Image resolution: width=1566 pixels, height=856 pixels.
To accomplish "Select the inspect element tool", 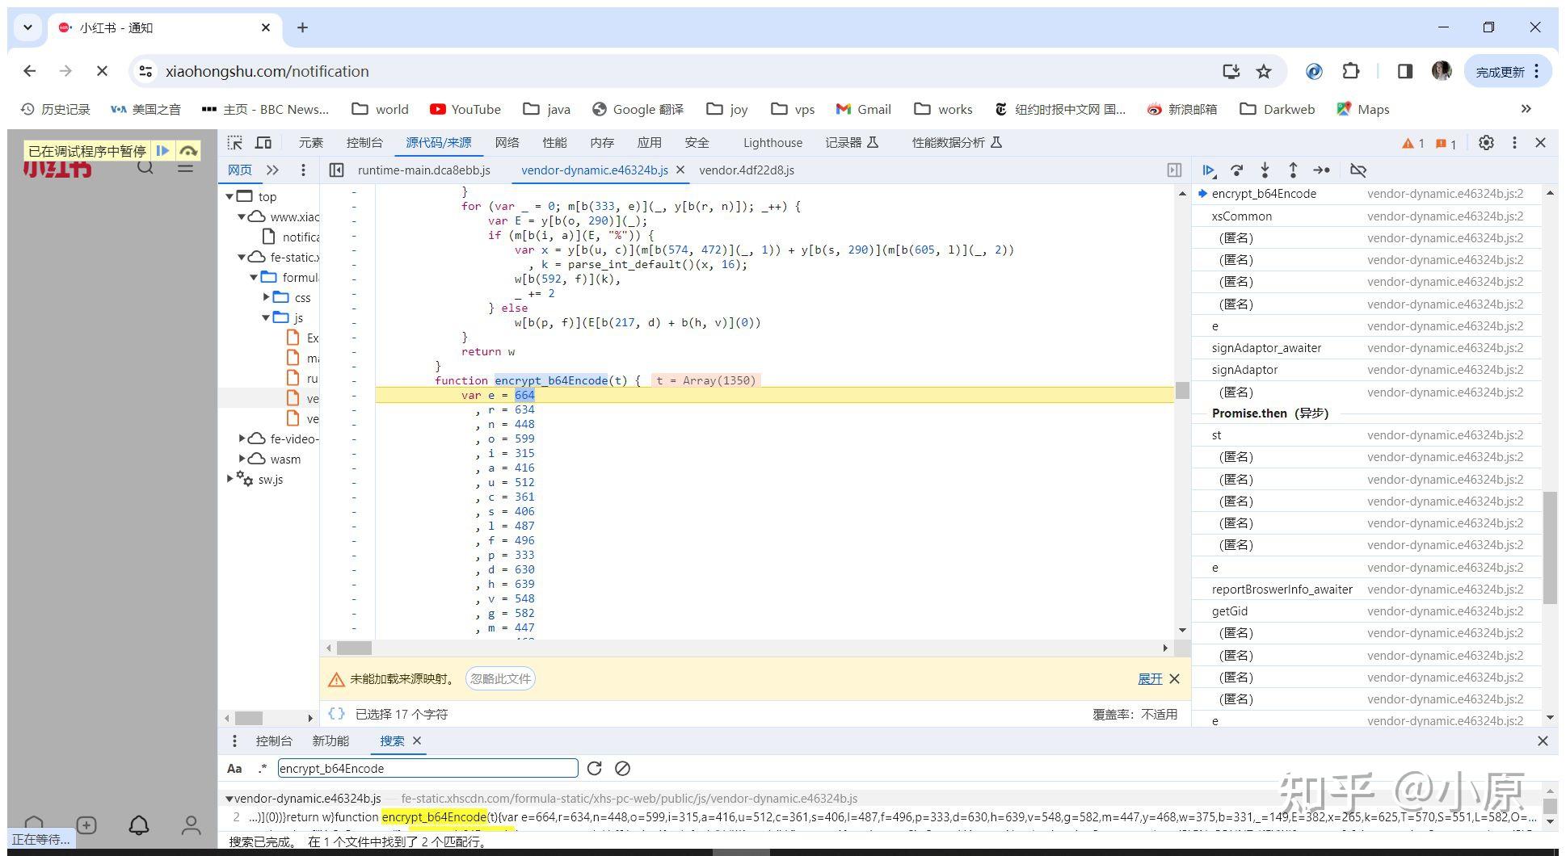I will [x=234, y=142].
